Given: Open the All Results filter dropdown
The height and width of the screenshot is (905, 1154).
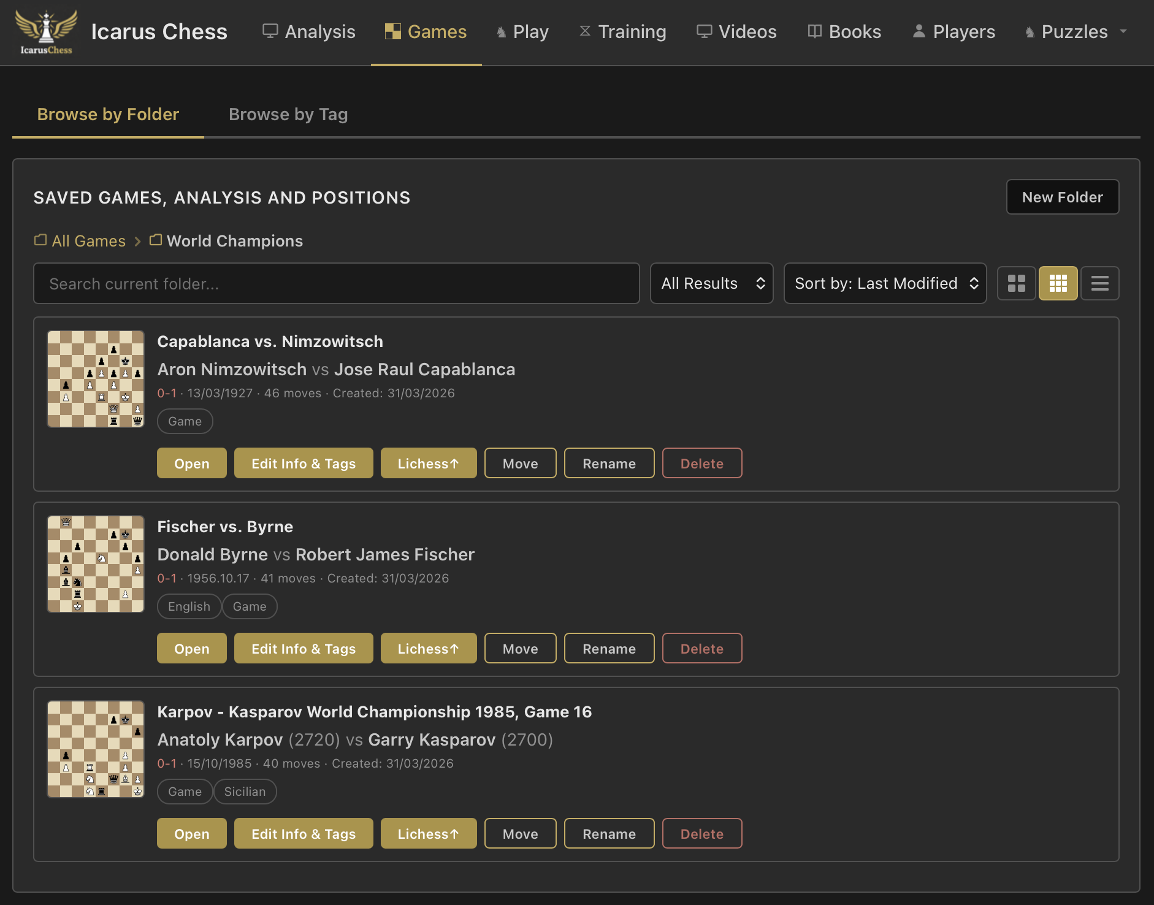Looking at the screenshot, I should tap(711, 283).
